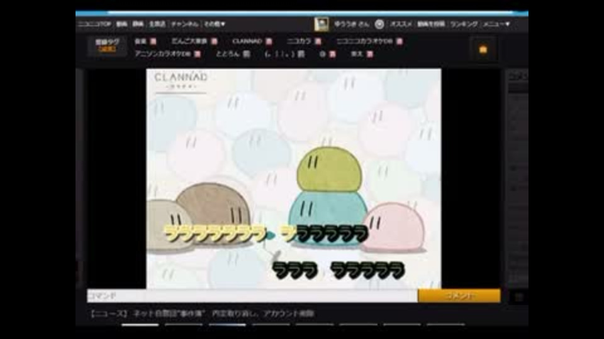Open the 静画 menu item
The width and height of the screenshot is (604, 339).
pos(138,24)
